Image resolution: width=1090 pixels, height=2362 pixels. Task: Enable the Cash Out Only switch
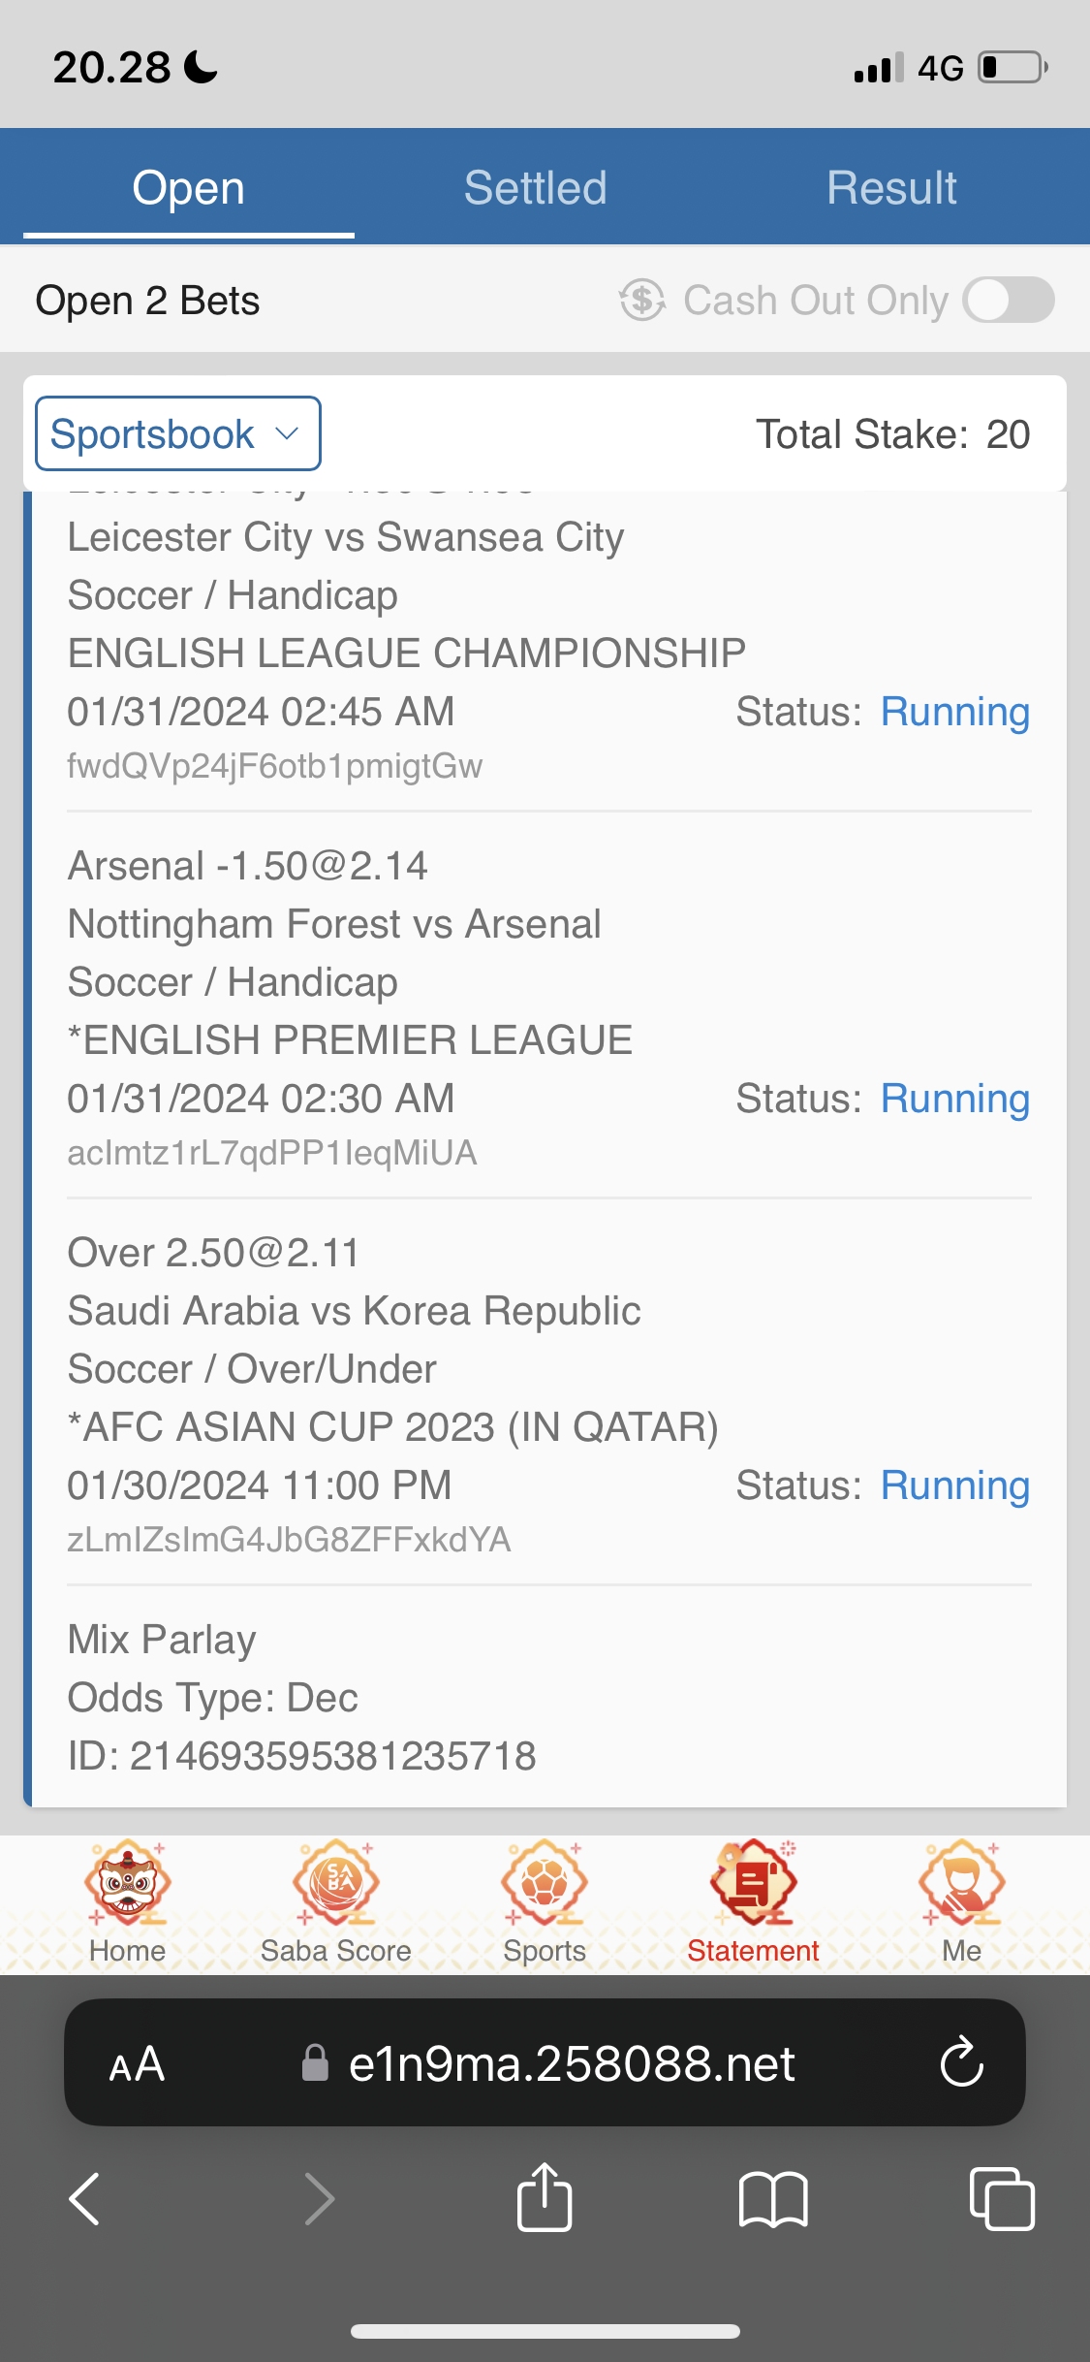coord(1008,301)
